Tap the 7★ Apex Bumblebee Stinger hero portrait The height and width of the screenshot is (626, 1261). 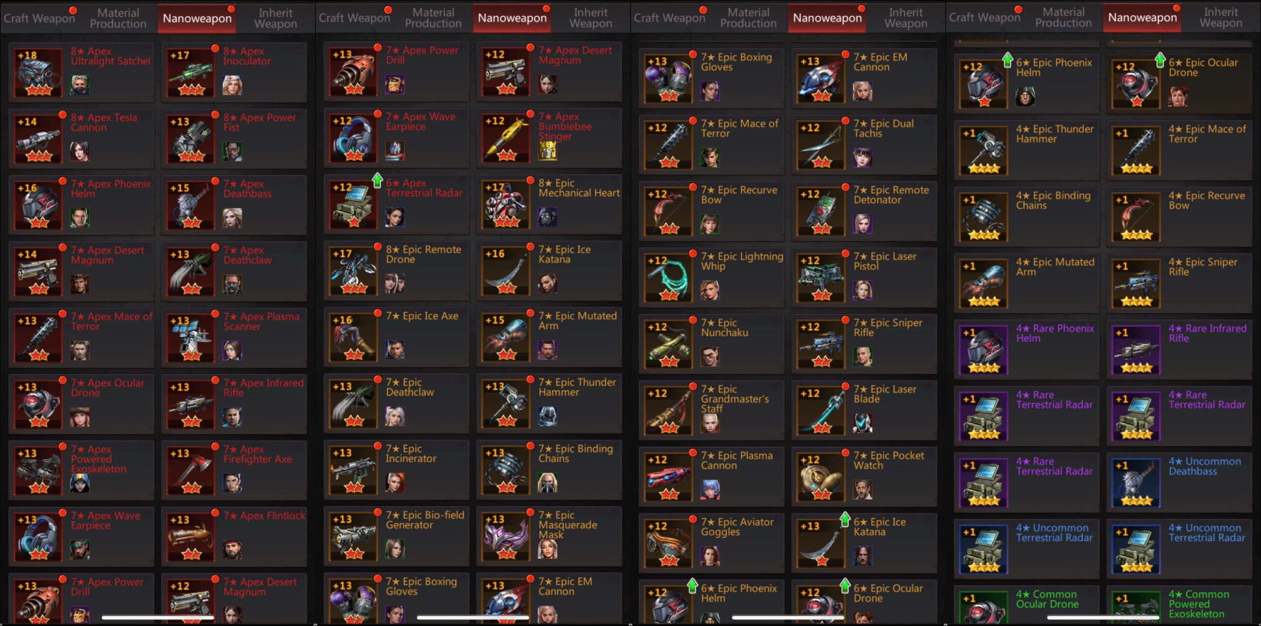coord(547,151)
